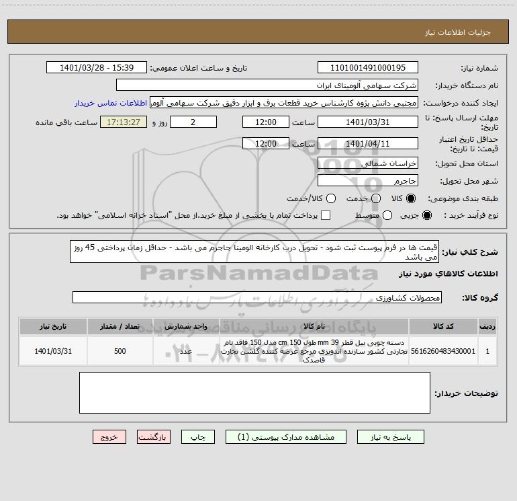Click the product code cell 561626048343​0001

(443, 351)
